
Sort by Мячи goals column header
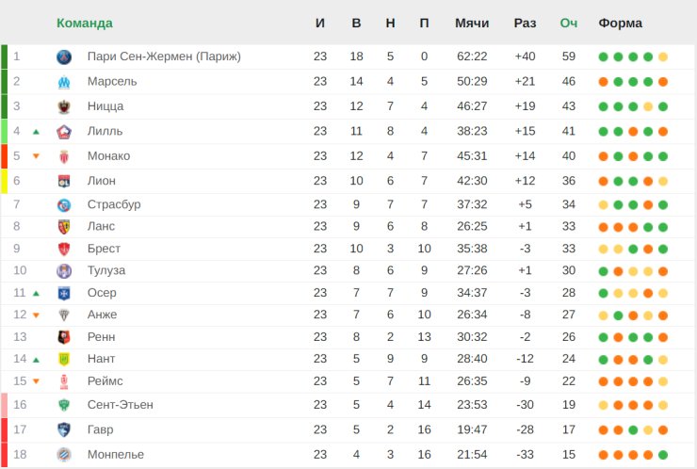click(x=471, y=23)
